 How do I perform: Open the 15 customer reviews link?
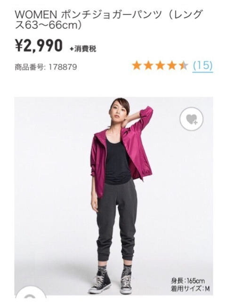point(203,65)
